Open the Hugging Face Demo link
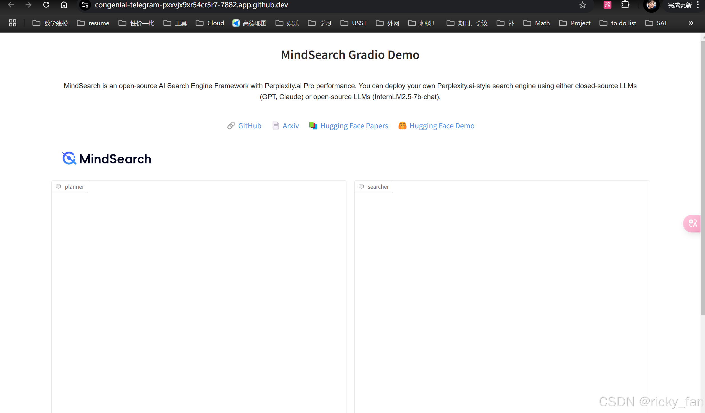 tap(442, 126)
